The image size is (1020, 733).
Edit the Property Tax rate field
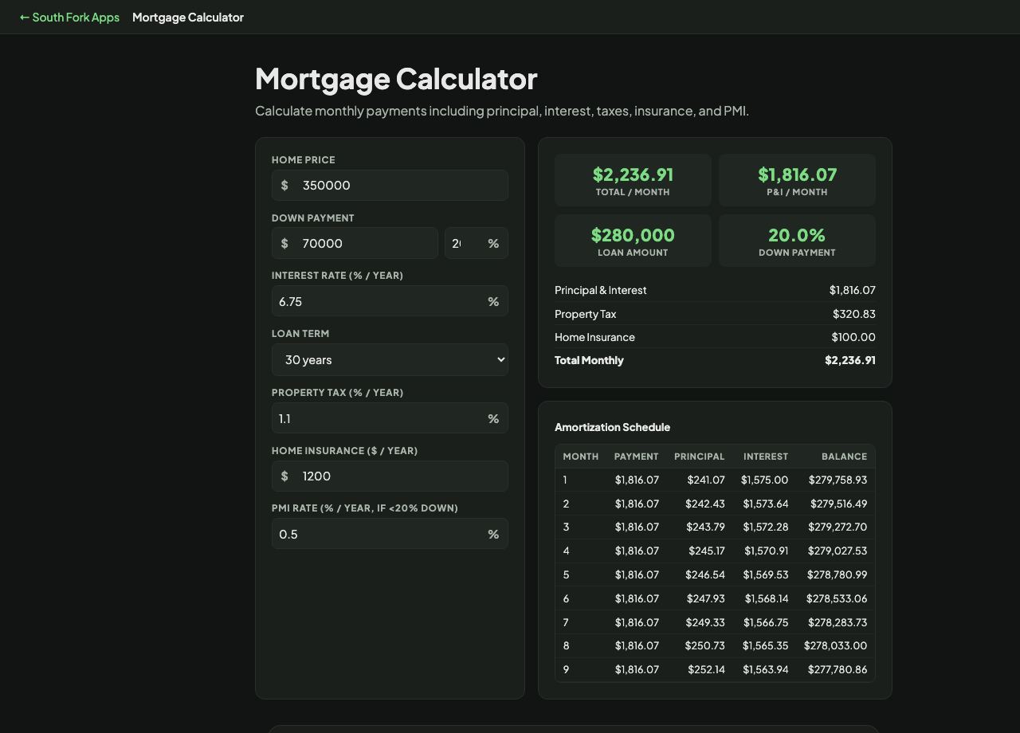pyautogui.click(x=390, y=418)
